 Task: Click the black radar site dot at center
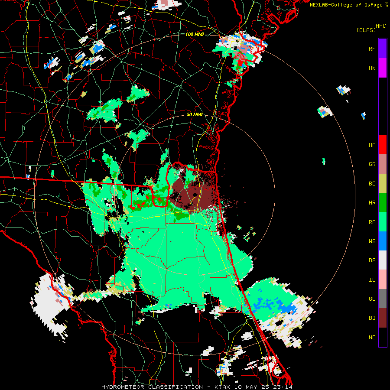(x=195, y=195)
